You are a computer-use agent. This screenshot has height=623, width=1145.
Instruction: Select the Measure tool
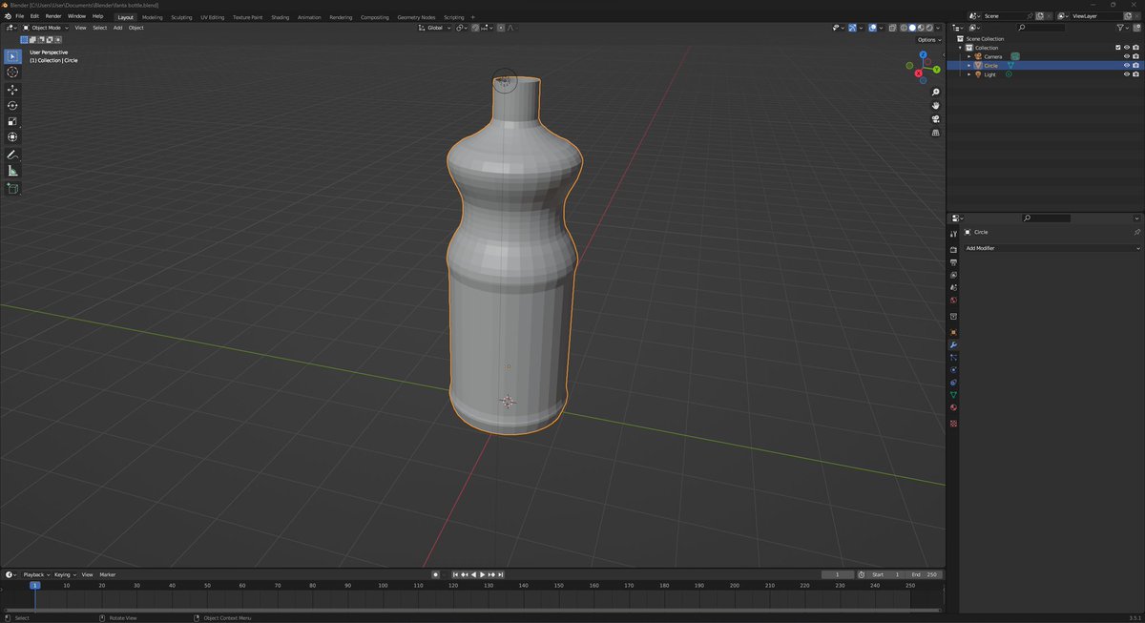[12, 170]
